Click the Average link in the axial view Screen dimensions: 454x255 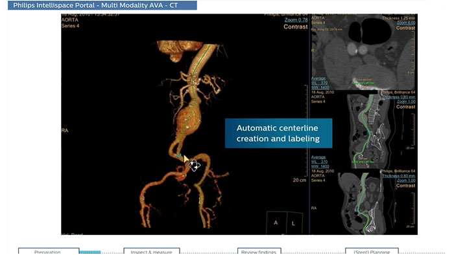(x=318, y=78)
